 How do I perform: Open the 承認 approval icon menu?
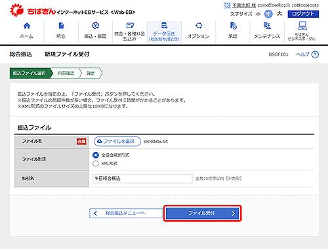pos(233,26)
